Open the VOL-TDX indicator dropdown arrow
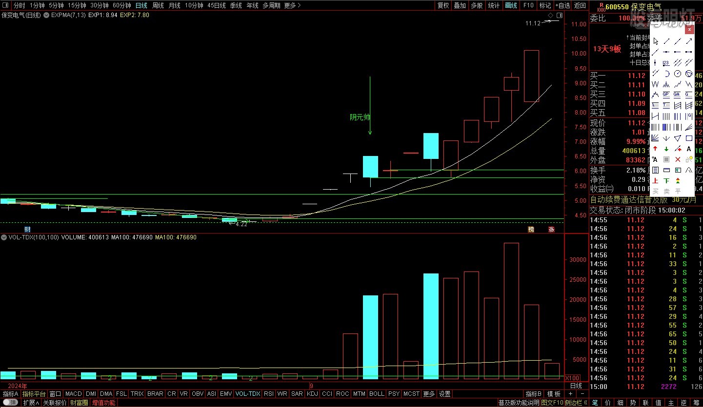The height and width of the screenshot is (408, 703). 3,237
